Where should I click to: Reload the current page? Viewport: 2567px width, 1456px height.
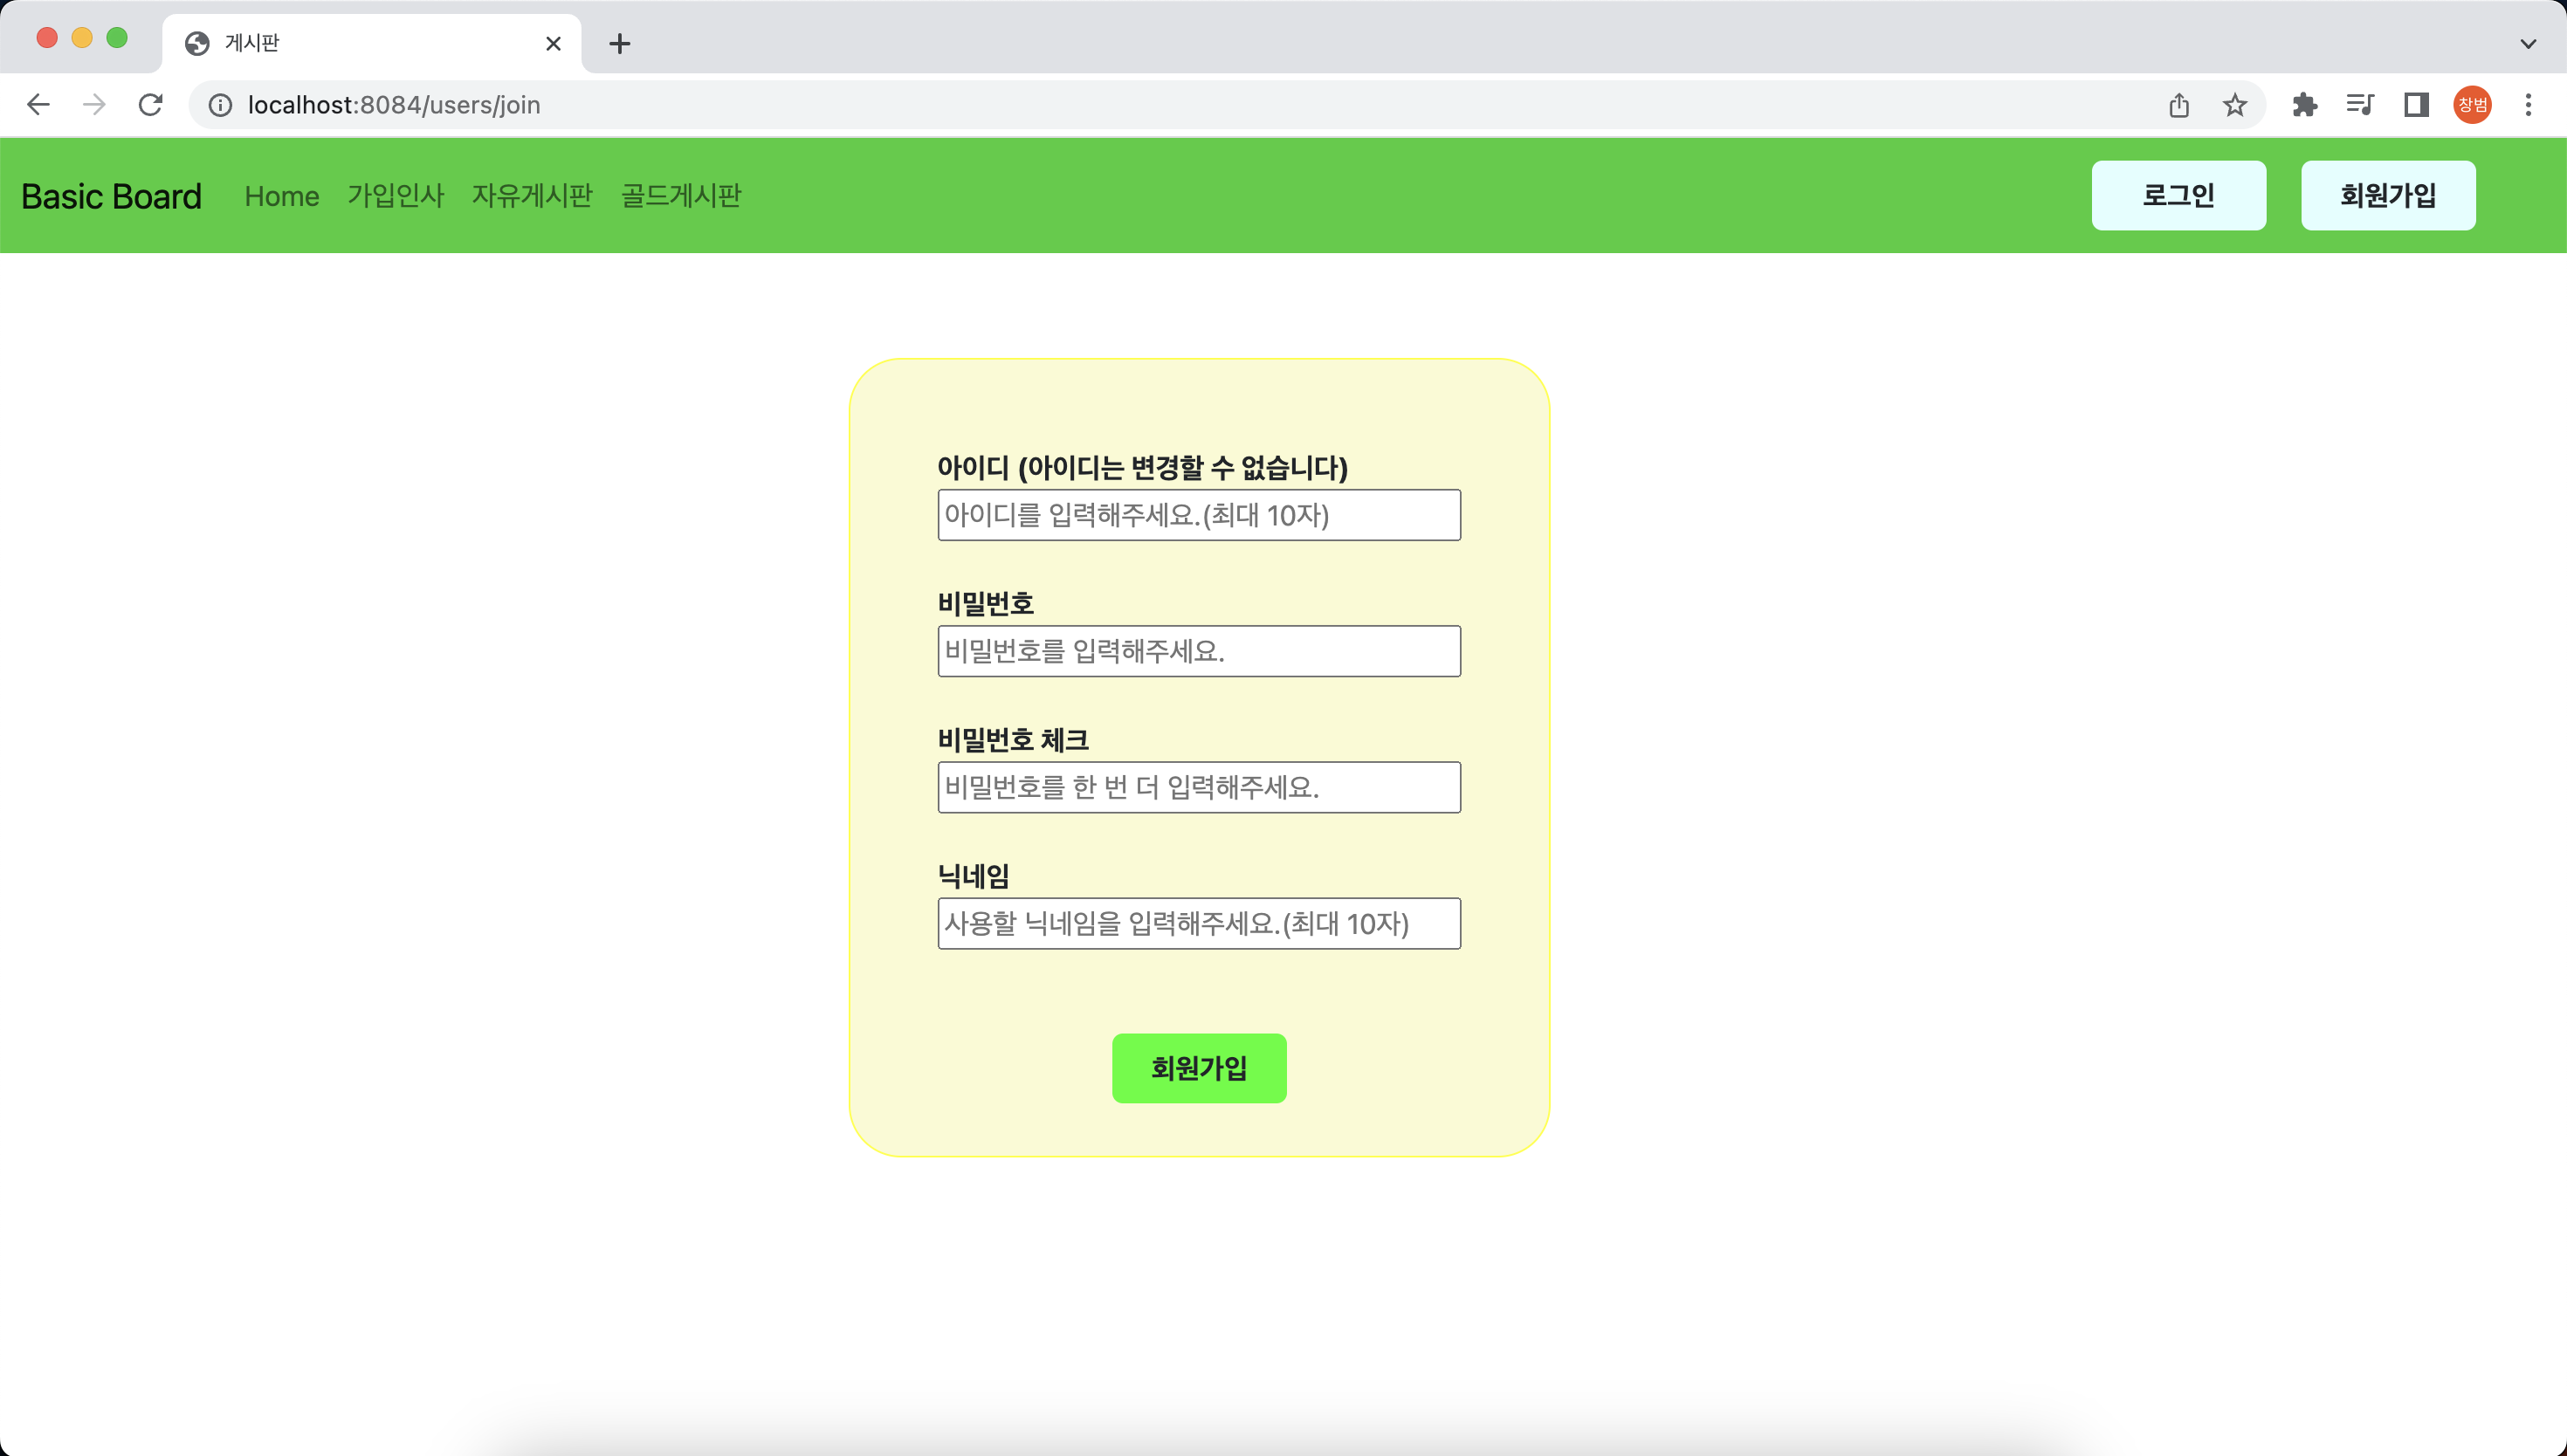coord(150,105)
